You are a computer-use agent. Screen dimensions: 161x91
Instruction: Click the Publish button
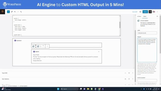point(145,12)
